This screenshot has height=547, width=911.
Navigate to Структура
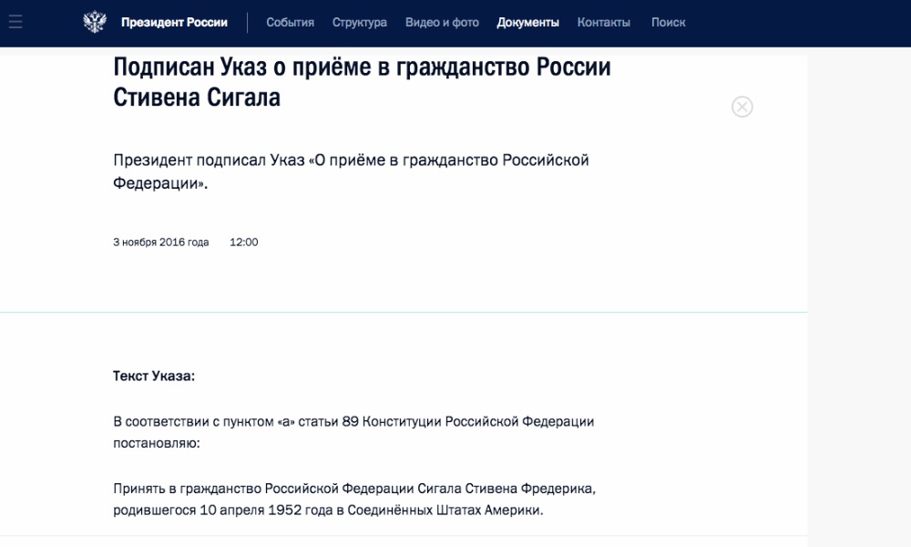(359, 23)
